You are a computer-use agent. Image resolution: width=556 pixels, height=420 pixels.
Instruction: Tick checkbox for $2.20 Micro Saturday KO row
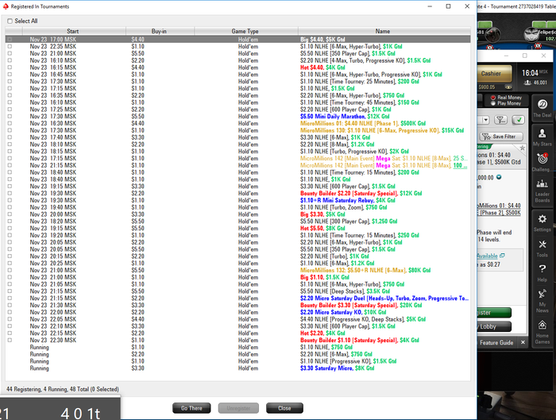click(x=10, y=312)
